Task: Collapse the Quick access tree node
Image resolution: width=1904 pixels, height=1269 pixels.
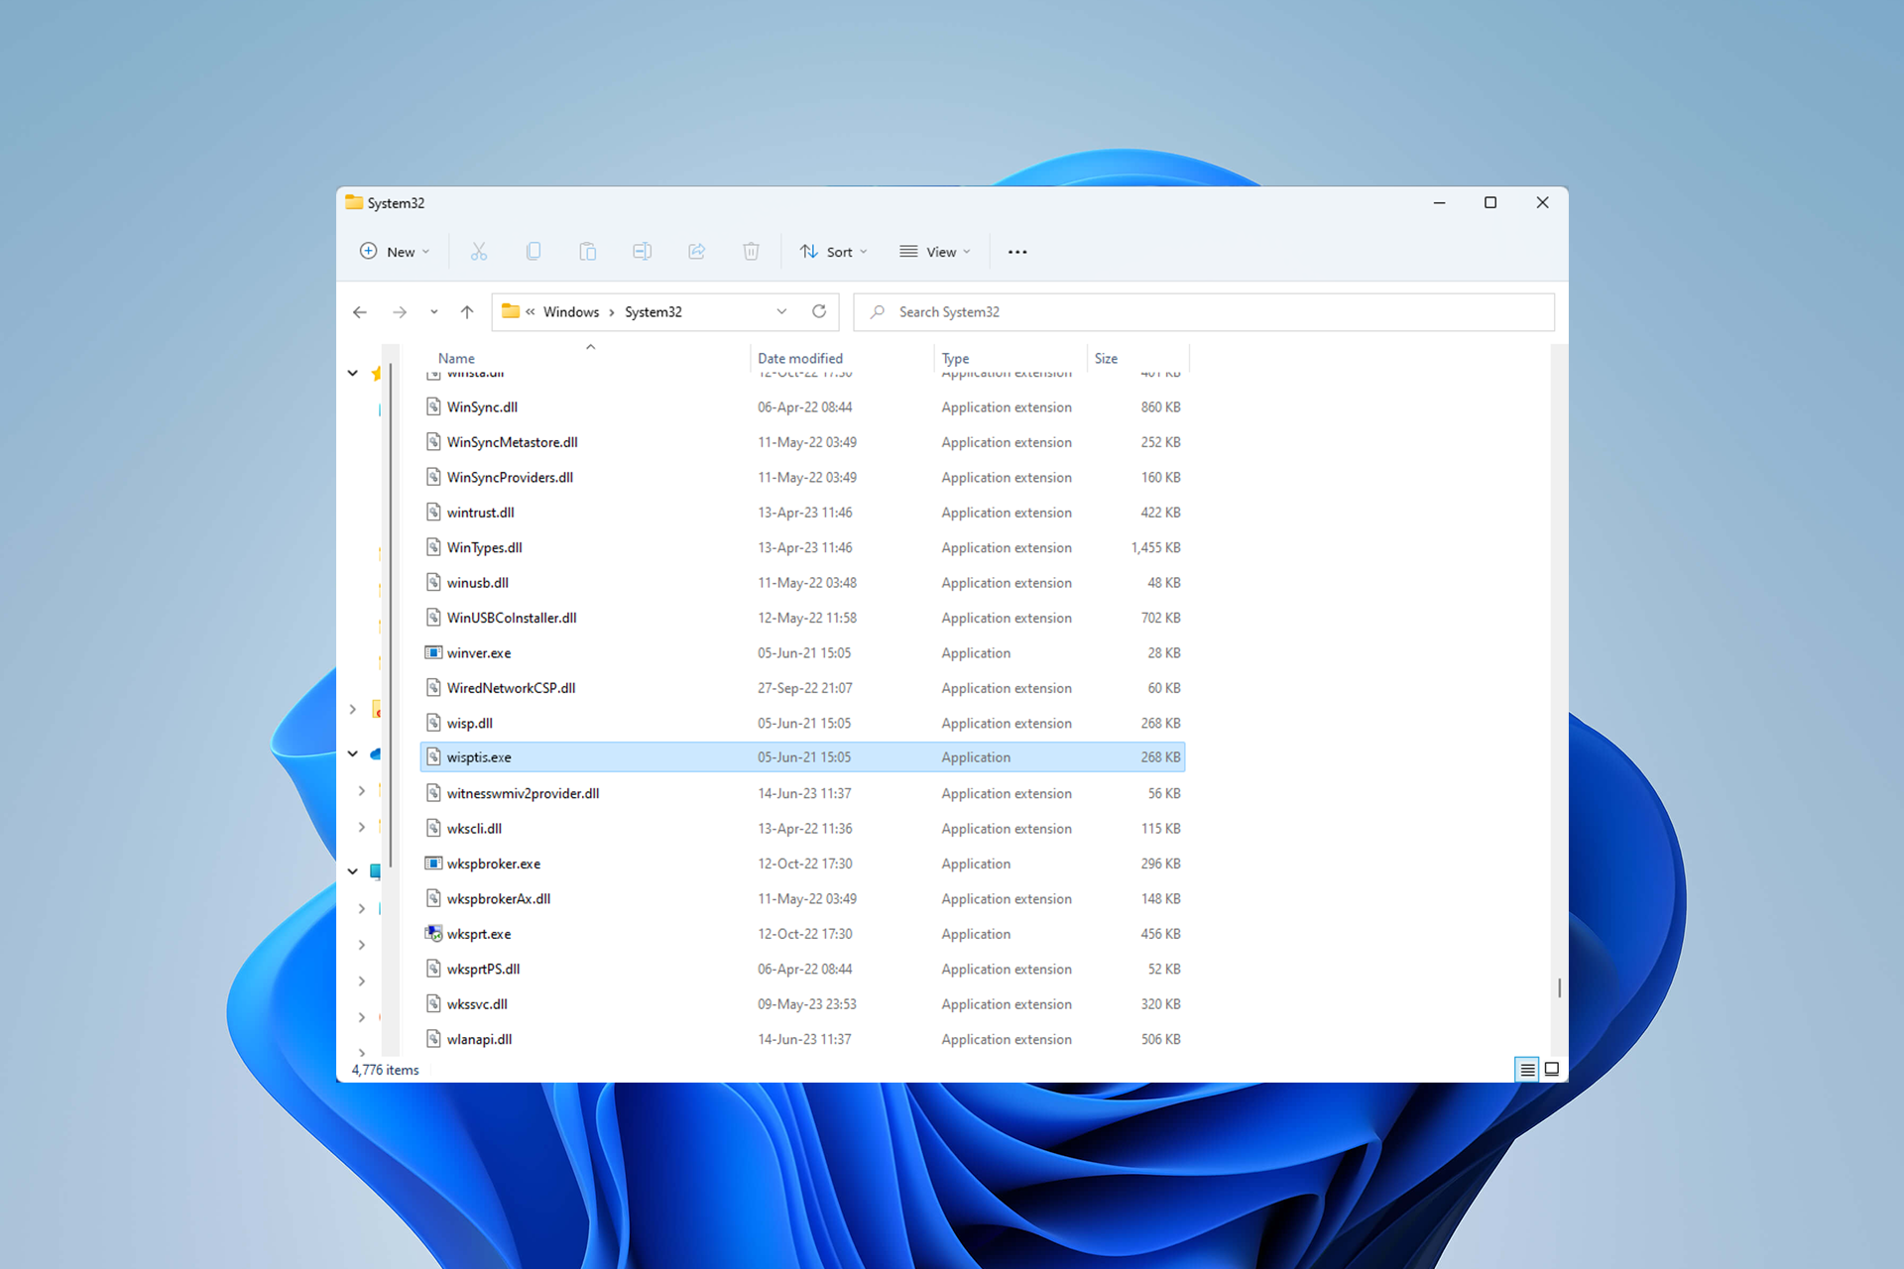Action: coord(353,374)
